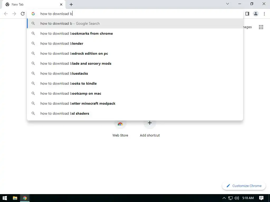Show hidden system tray icons
Image resolution: width=270 pixels, height=202 pixels.
(x=224, y=198)
